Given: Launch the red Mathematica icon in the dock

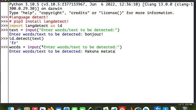Looking at the screenshot, I should (x=122, y=108).
